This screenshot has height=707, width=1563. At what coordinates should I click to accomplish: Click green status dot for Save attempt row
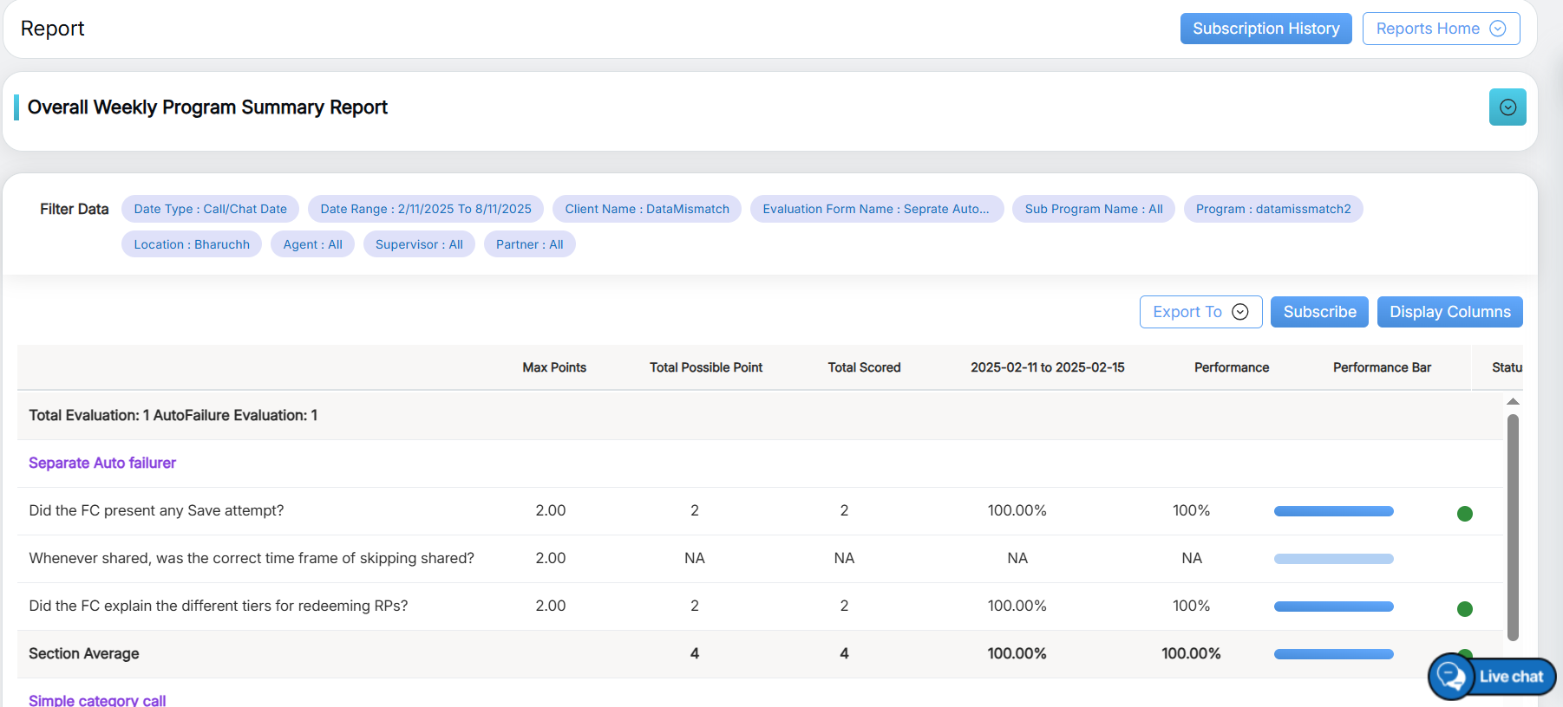tap(1464, 514)
